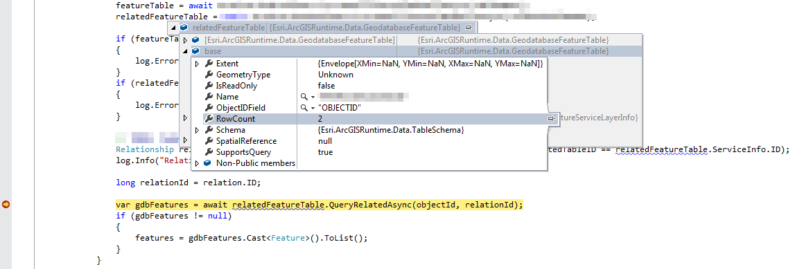Viewport: 795px width, 269px height.
Task: Select the ObjectIDField property name
Action: point(241,108)
